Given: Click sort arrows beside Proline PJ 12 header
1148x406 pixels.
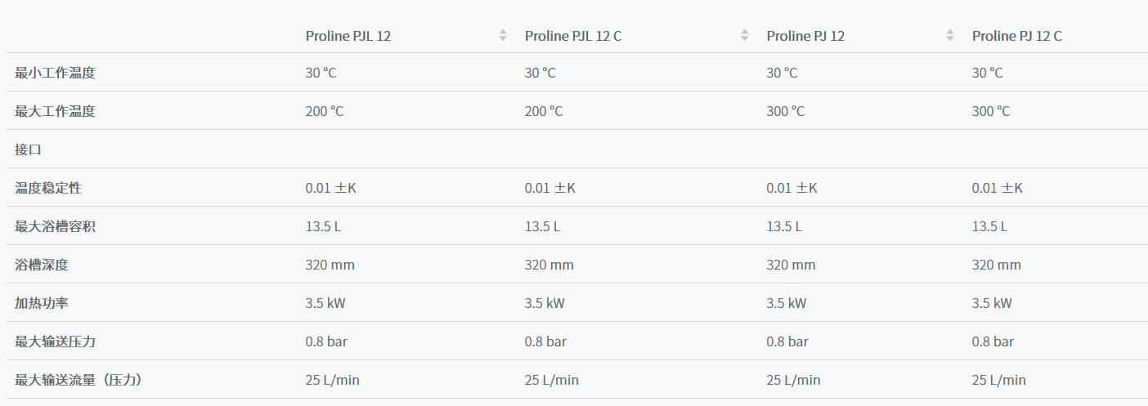Looking at the screenshot, I should (949, 36).
